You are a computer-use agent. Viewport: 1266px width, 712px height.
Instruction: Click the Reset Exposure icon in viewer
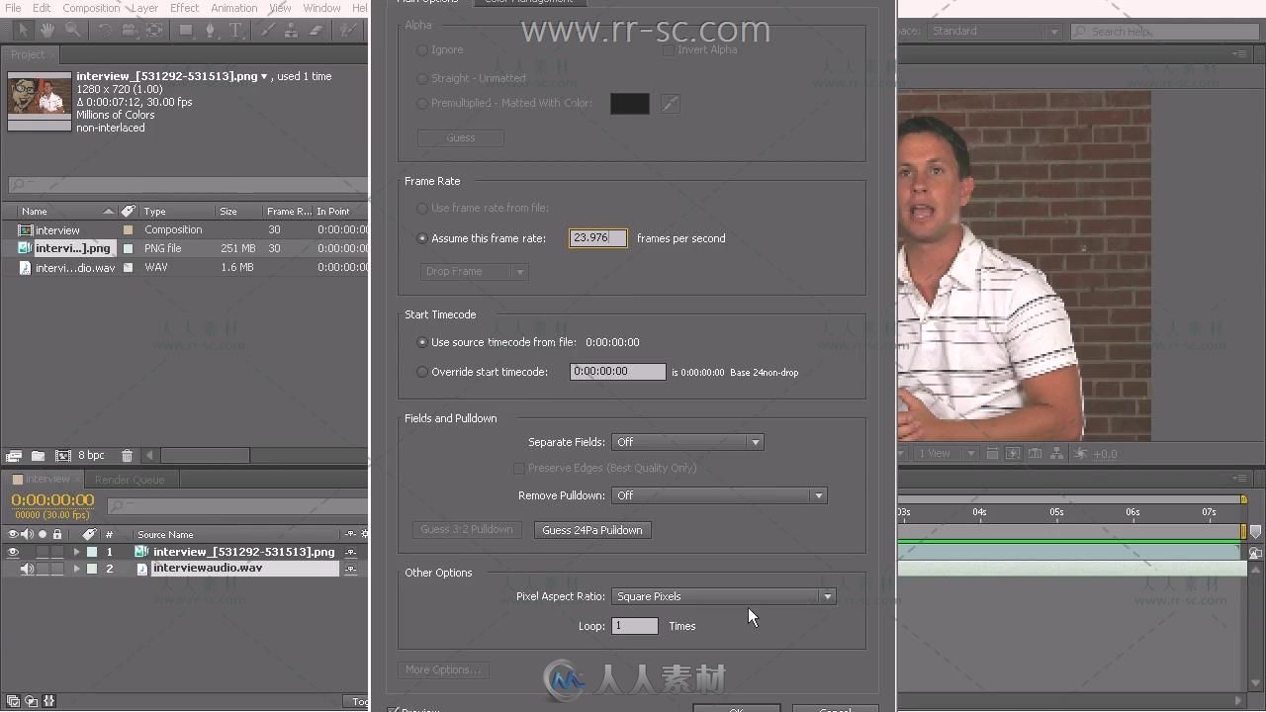(x=1081, y=454)
